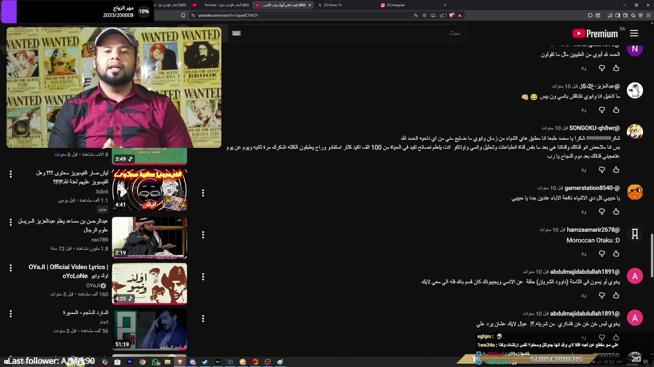Open @abdulmajidabdullah1891 username on the داوود الشريان comment
Viewport: 654px width, 367px height.
585,272
